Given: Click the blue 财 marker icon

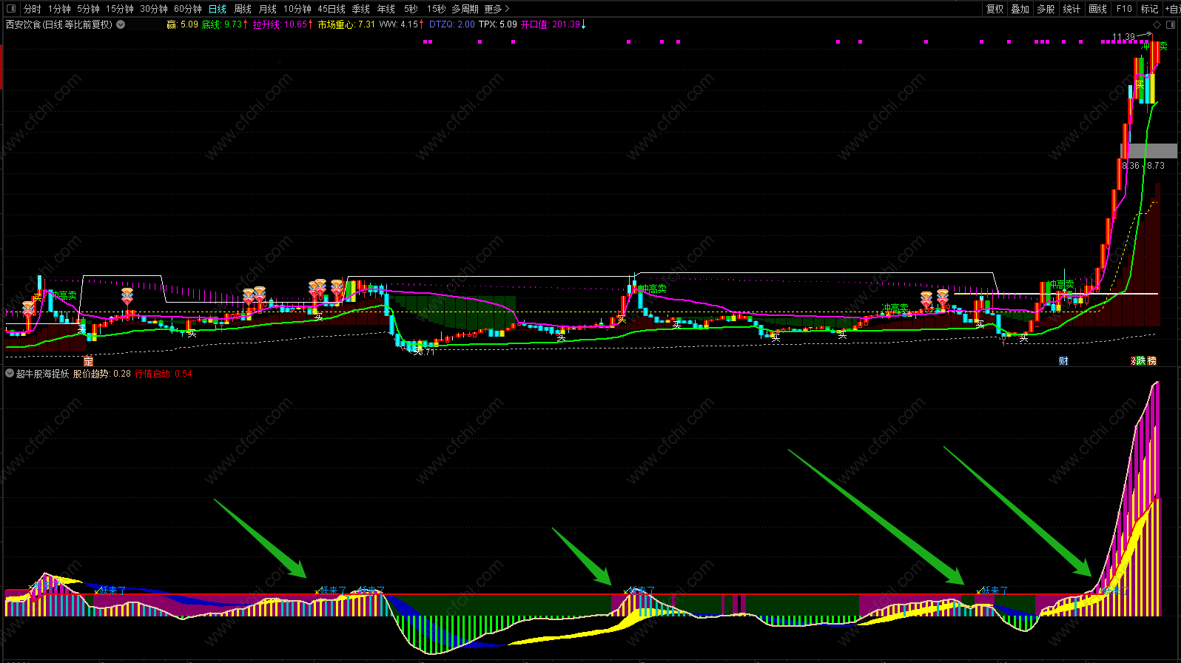Looking at the screenshot, I should click(x=1063, y=361).
